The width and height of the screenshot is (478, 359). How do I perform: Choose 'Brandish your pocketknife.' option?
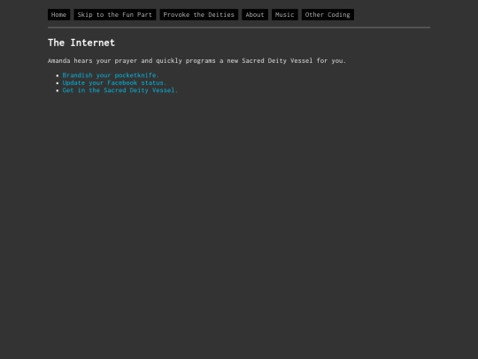click(x=111, y=75)
